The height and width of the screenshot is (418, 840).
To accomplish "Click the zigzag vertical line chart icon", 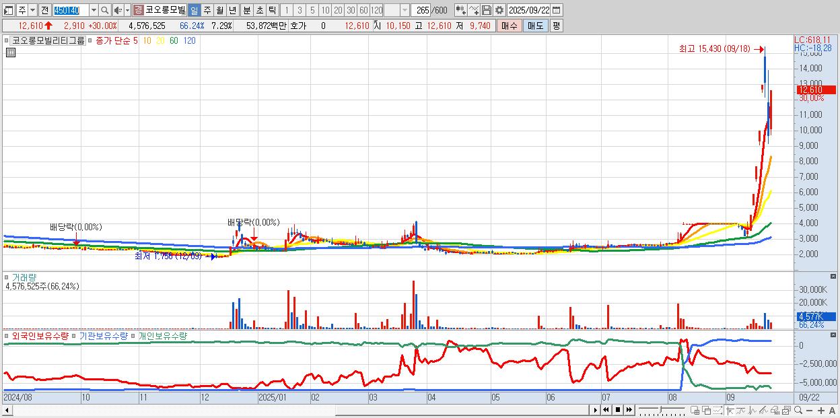I will pyautogui.click(x=753, y=410).
